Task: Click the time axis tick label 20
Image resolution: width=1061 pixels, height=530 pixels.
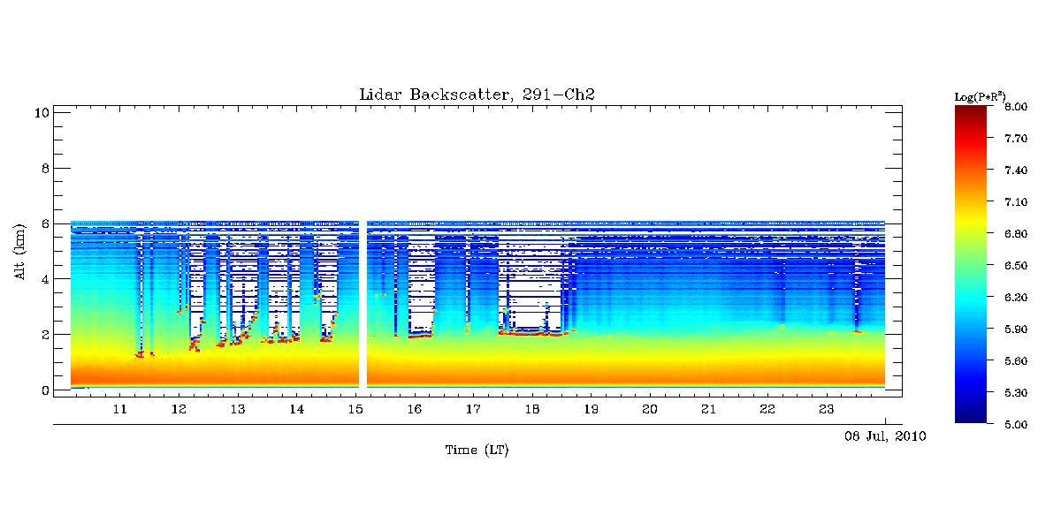Action: tap(650, 410)
